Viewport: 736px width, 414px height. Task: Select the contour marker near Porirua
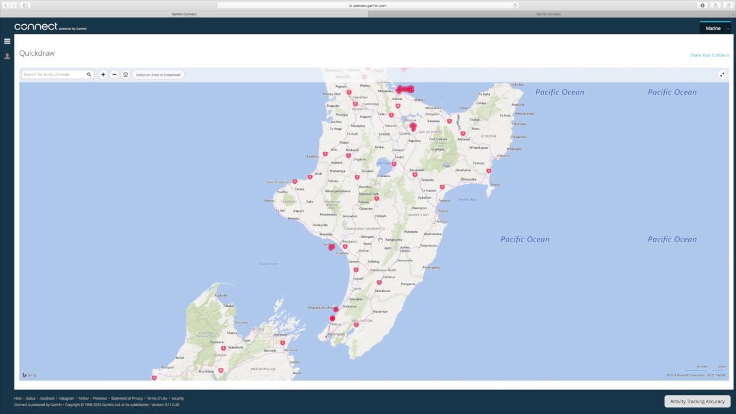tap(332, 319)
